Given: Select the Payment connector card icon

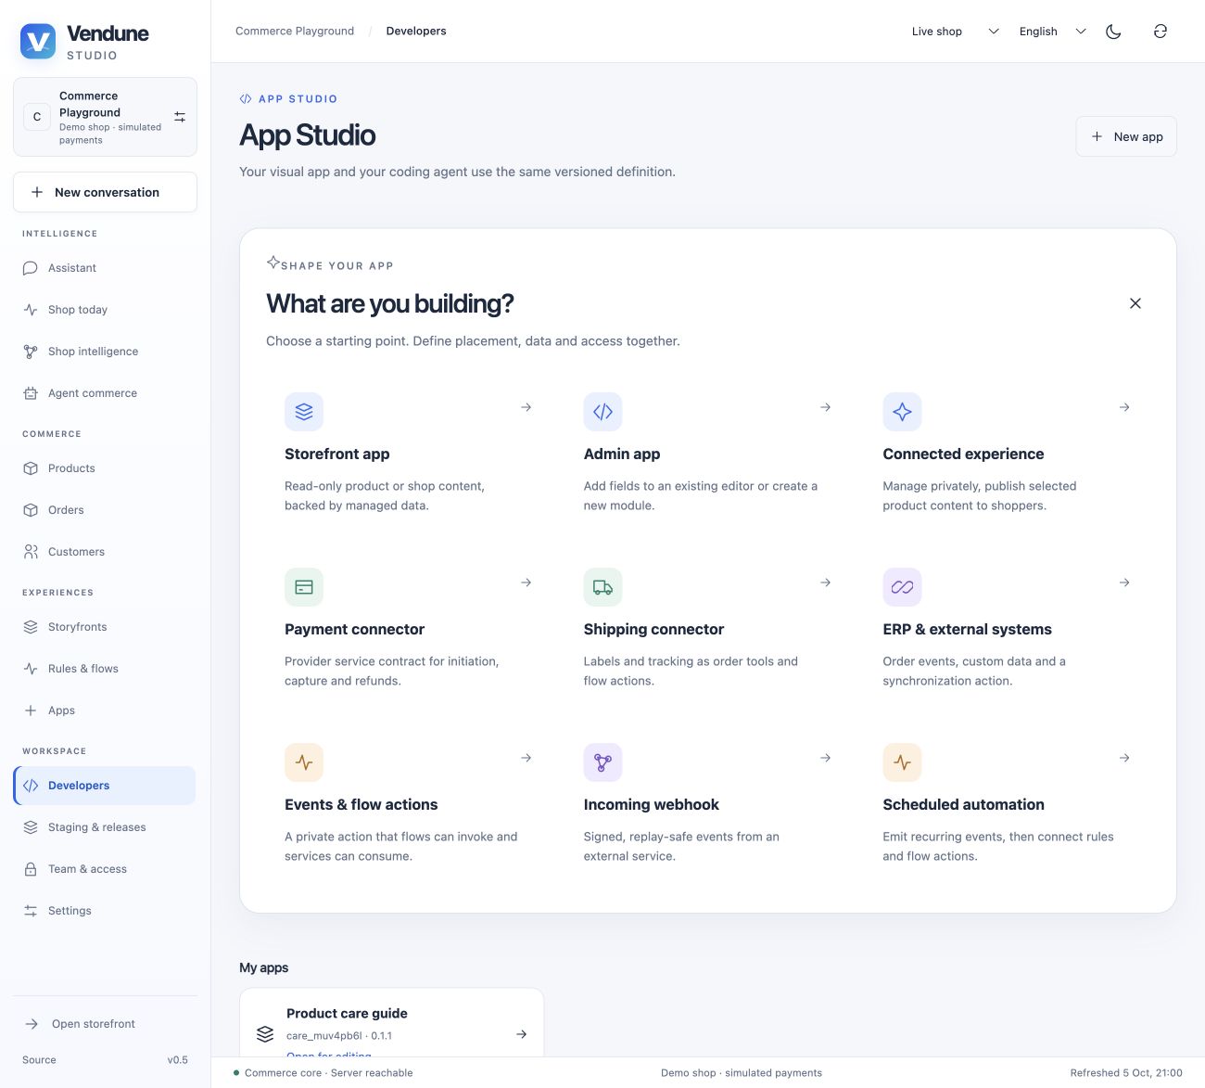Looking at the screenshot, I should pyautogui.click(x=304, y=587).
